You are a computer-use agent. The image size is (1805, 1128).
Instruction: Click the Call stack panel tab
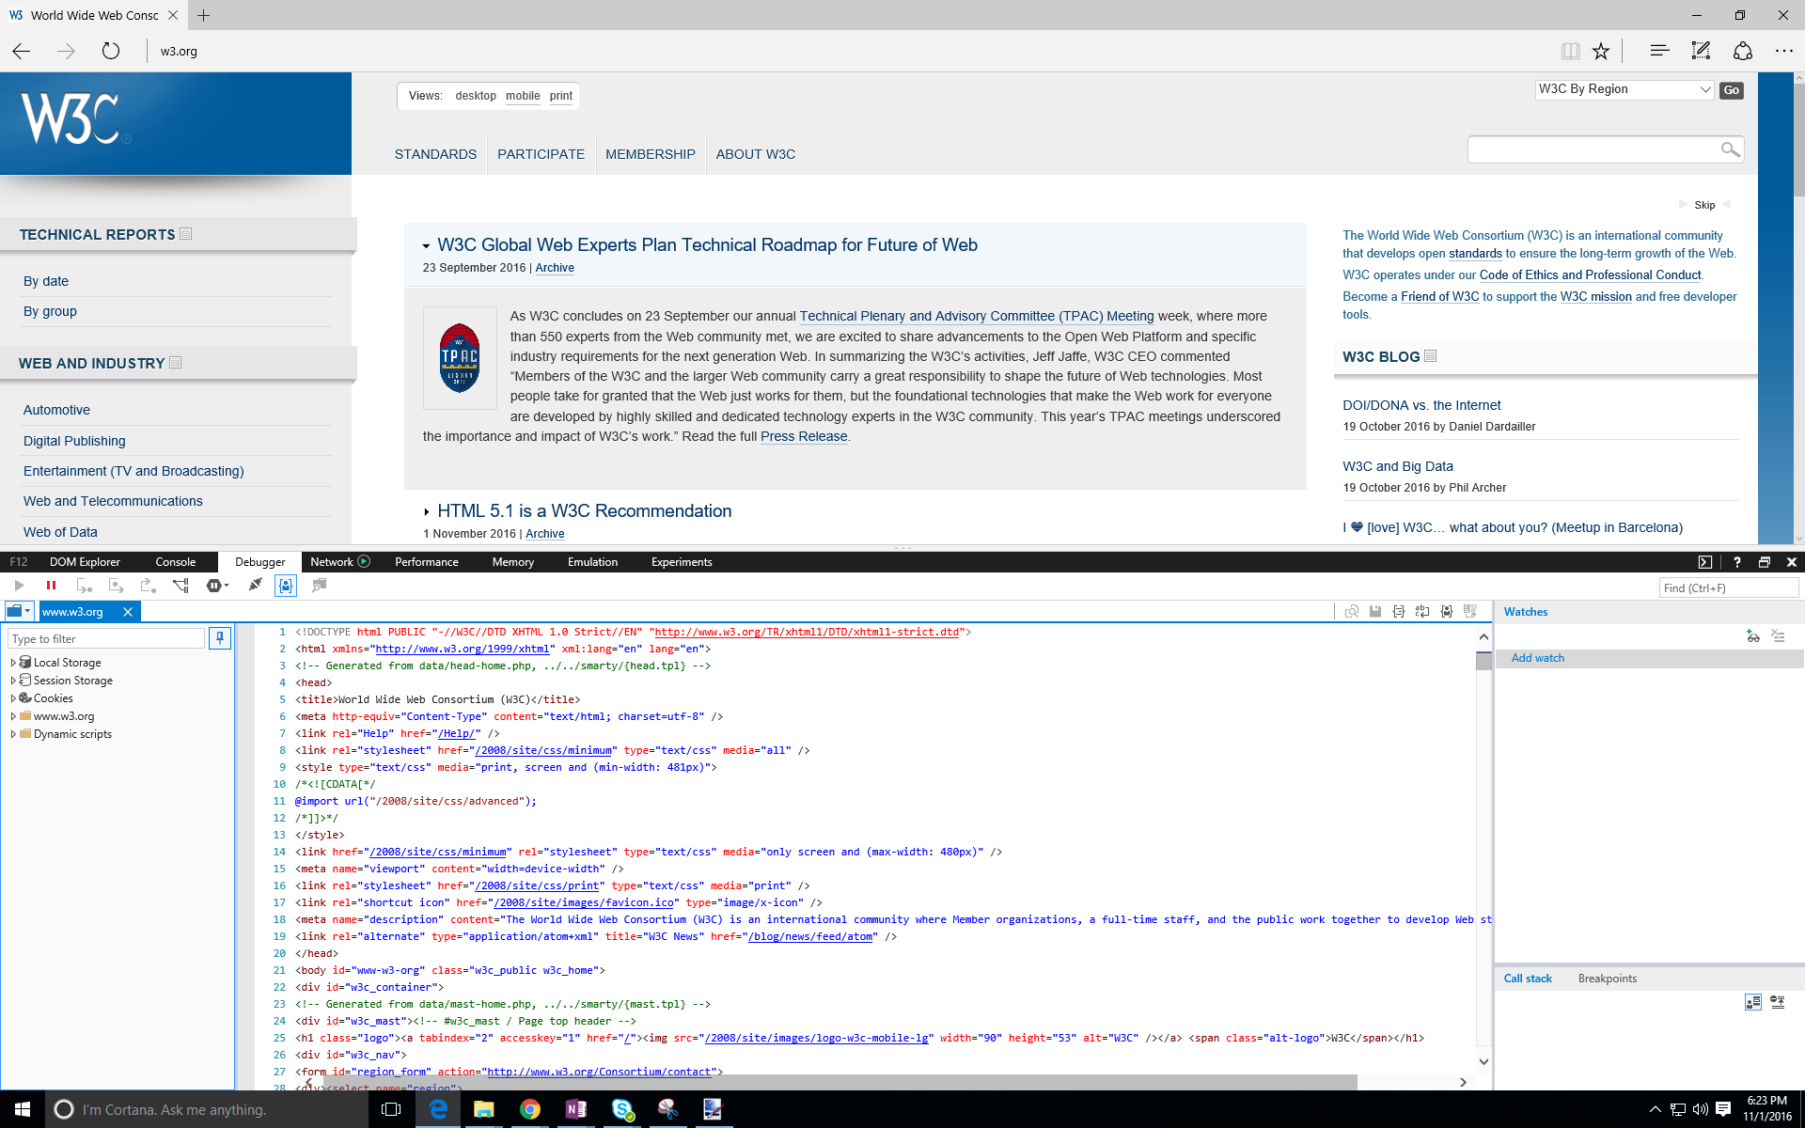(x=1528, y=979)
